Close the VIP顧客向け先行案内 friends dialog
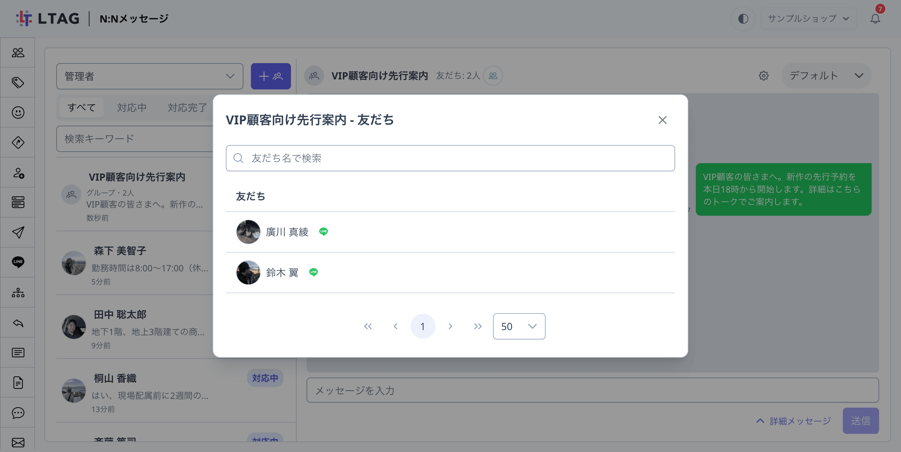This screenshot has height=452, width=901. 662,120
